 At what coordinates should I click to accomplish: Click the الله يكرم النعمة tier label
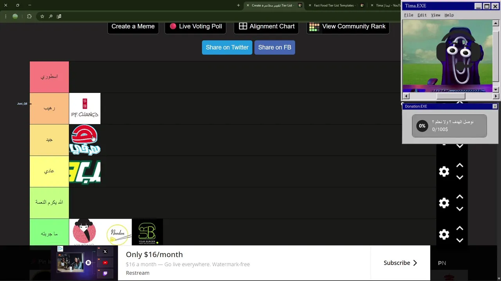point(49,203)
